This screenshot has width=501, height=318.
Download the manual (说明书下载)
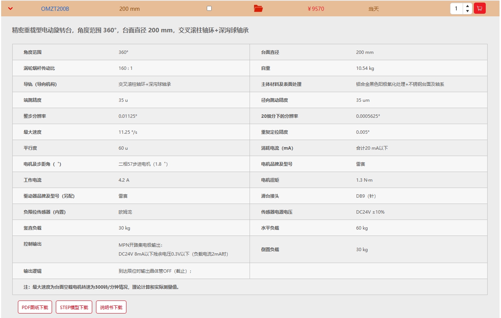(111, 307)
